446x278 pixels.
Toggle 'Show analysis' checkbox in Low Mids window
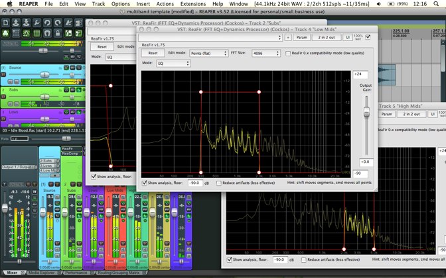tap(145, 183)
